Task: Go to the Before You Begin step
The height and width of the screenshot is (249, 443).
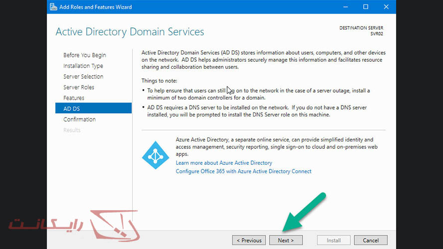Action: [84, 55]
